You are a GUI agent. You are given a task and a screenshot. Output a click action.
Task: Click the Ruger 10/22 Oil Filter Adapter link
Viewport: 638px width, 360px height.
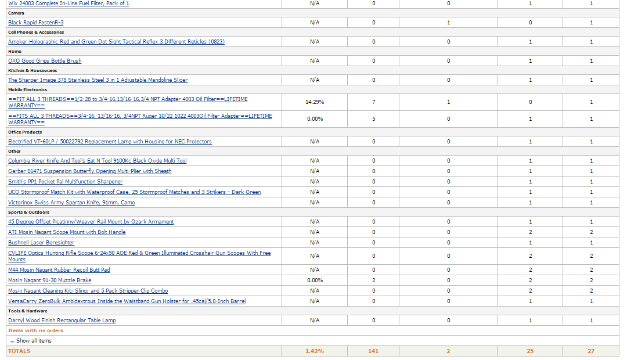139,116
